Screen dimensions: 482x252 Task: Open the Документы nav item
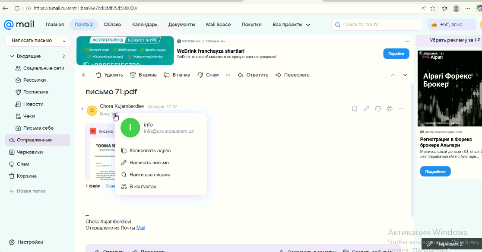point(182,25)
